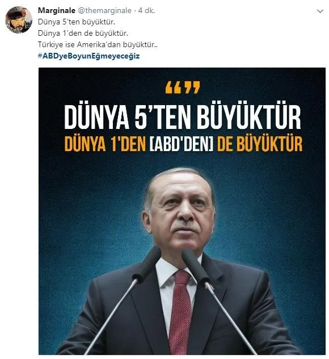Image resolution: width=329 pixels, height=359 pixels.
Task: Expand the tweet options chevron menu
Action: (x=320, y=11)
